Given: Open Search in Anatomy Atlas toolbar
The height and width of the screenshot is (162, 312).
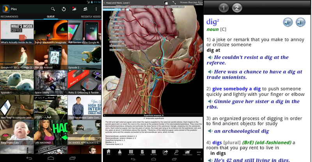Looking at the screenshot, I should 176,152.
